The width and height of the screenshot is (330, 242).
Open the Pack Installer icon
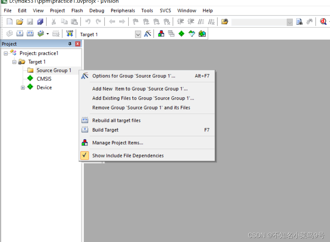tap(202, 34)
